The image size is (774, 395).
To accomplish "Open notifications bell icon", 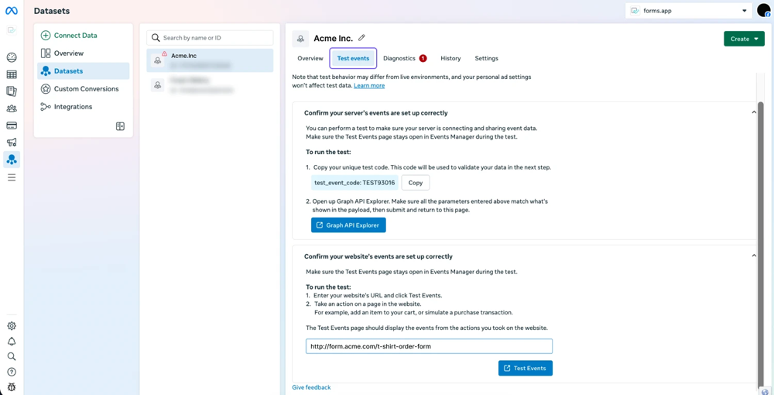I will pyautogui.click(x=12, y=342).
